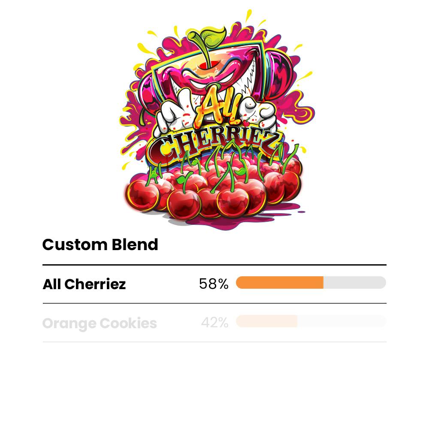Viewport: 429px width, 429px height.
Task: Select the faded Orange Cookies label
Action: 100,323
